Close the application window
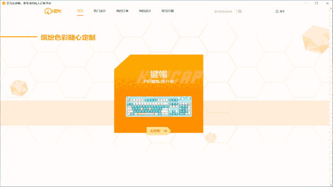Image resolution: width=333 pixels, height=187 pixels. click(x=327, y=3)
